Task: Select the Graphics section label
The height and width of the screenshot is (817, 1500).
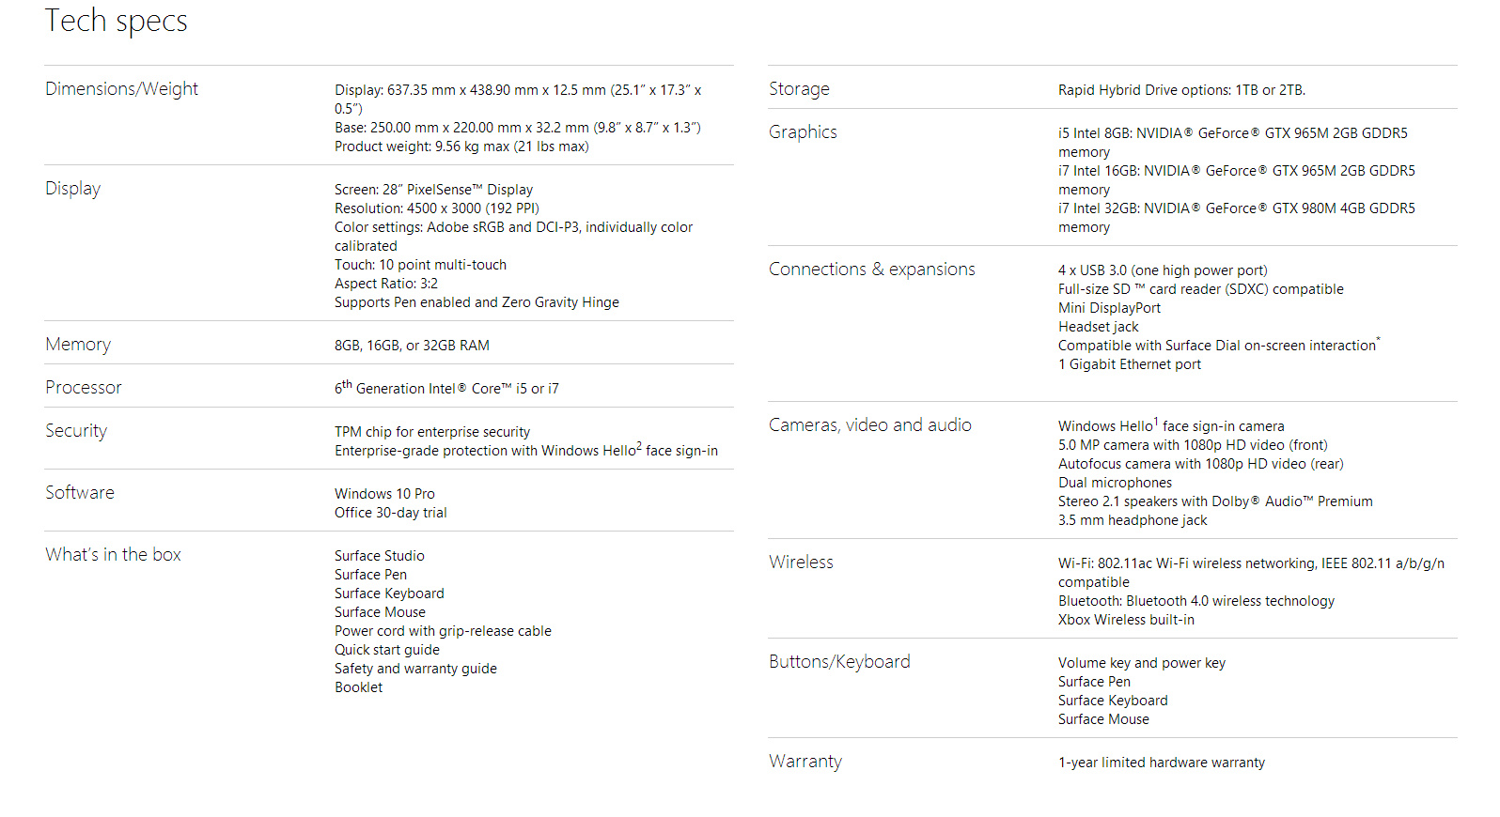Action: point(803,132)
